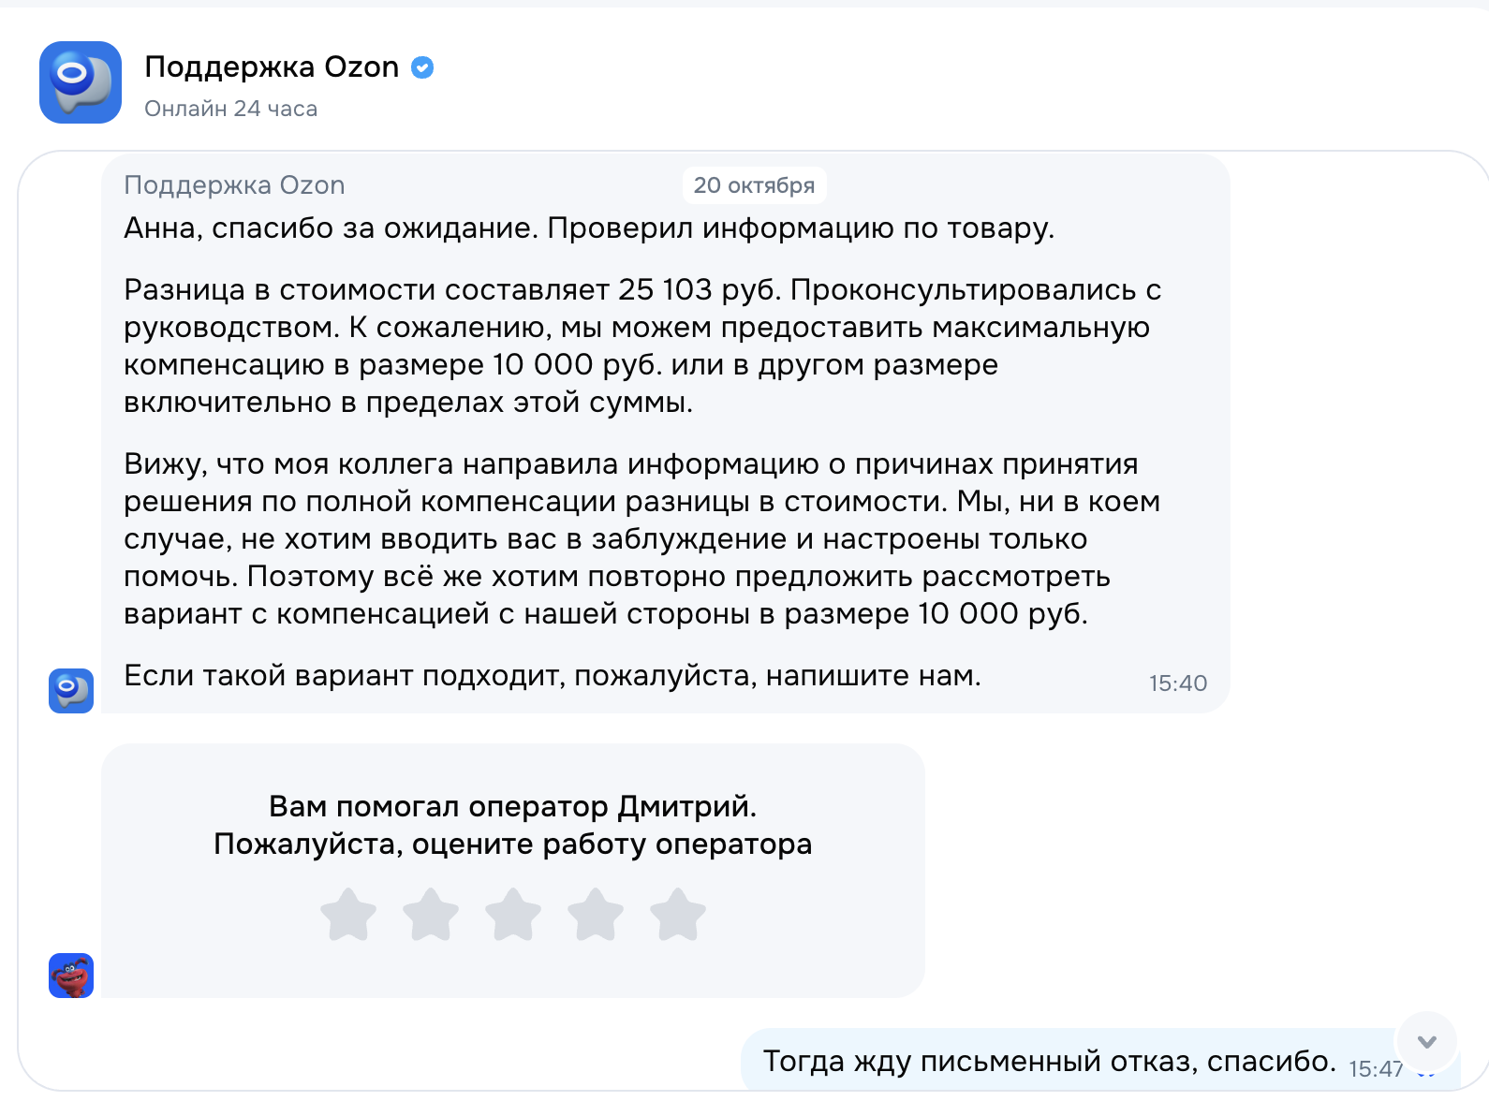
Task: Click the "Онлайн 24 часа" status text
Action: point(230,109)
